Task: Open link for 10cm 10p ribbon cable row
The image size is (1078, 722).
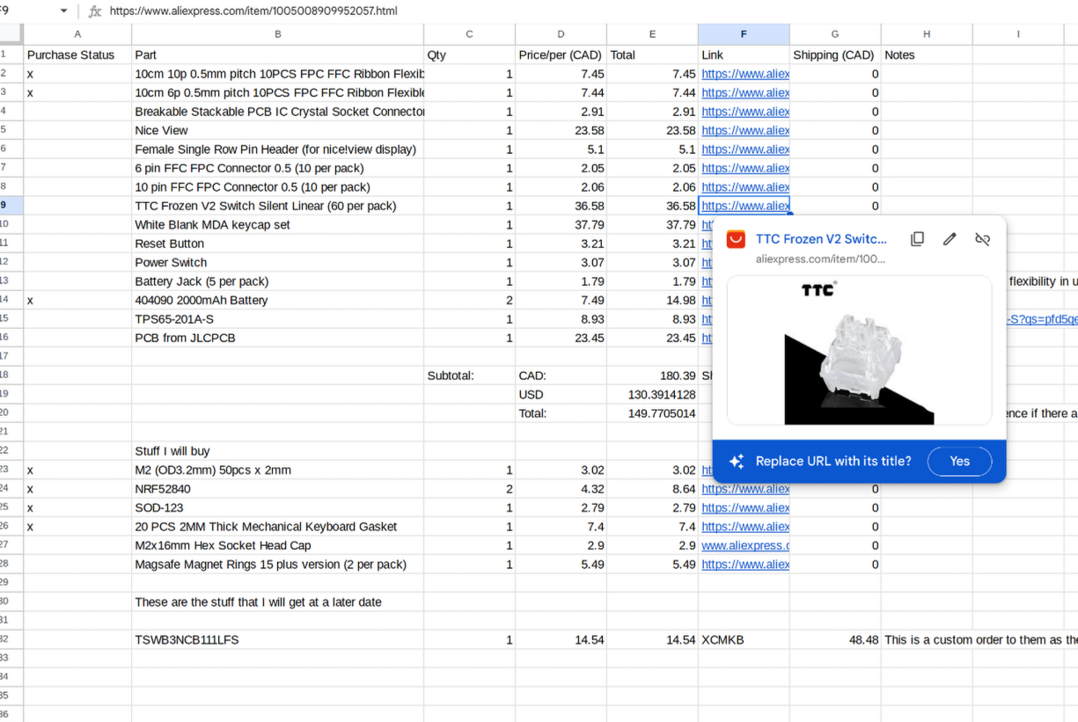Action: pos(745,74)
